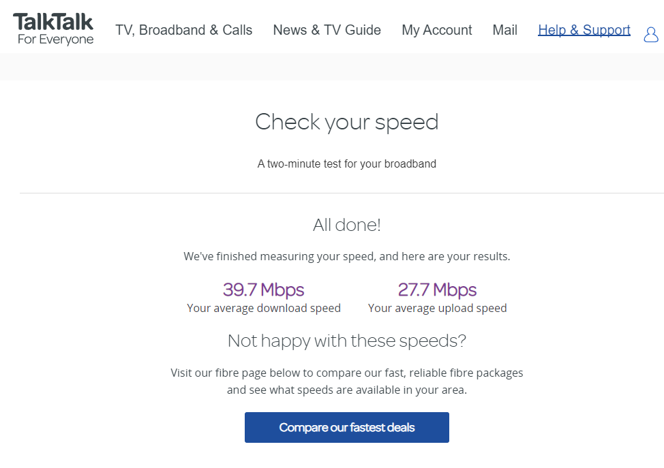This screenshot has width=664, height=468.
Task: Click the 'All done!' heading
Action: click(346, 225)
